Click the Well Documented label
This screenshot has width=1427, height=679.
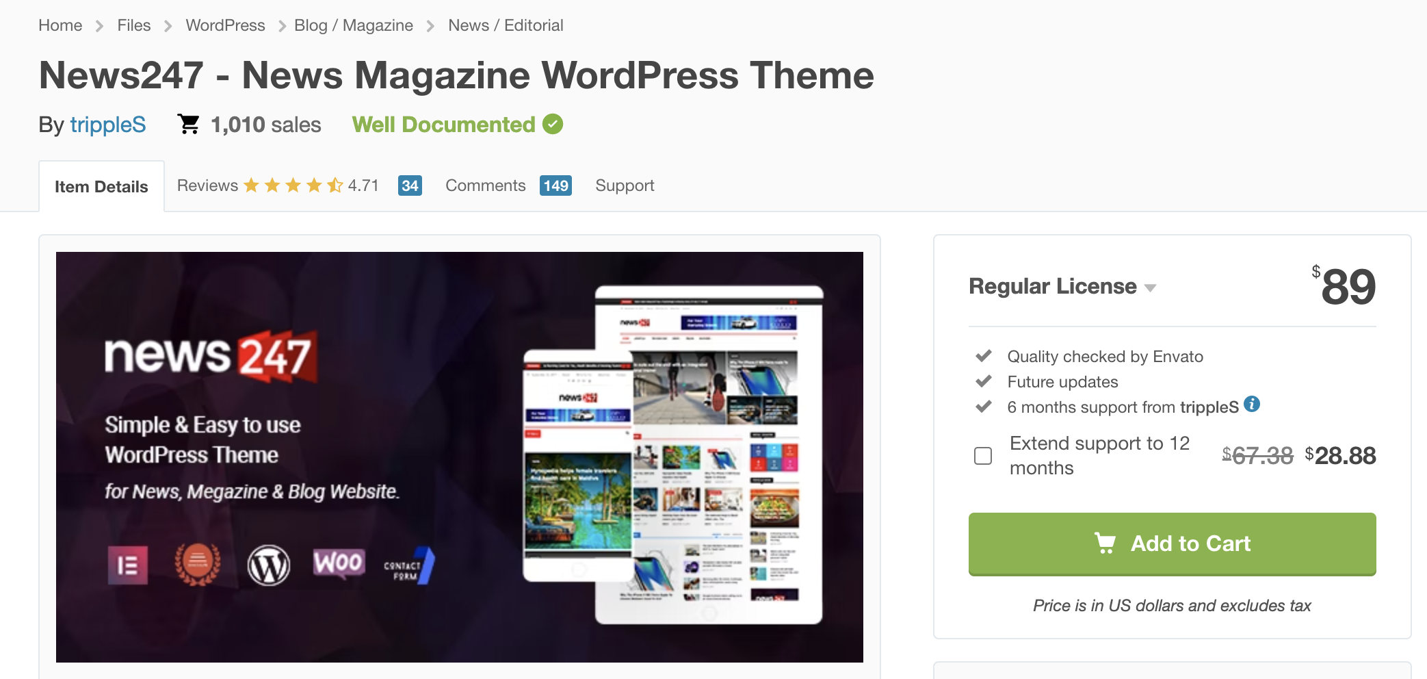point(443,125)
